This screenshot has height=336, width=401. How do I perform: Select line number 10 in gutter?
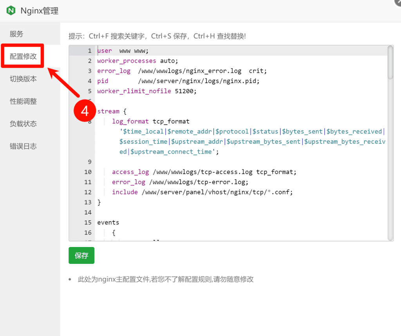[x=88, y=172]
